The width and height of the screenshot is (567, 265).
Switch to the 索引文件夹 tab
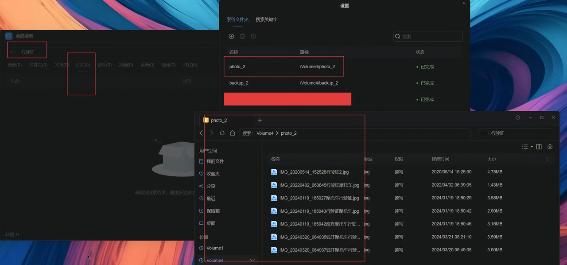(x=237, y=19)
